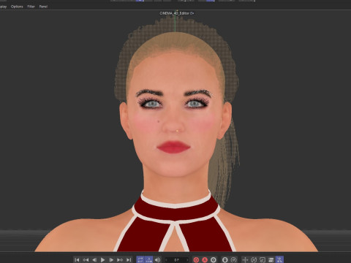Open the Filter menu of the viewport
Viewport: 351px width, 263px height.
click(x=31, y=7)
